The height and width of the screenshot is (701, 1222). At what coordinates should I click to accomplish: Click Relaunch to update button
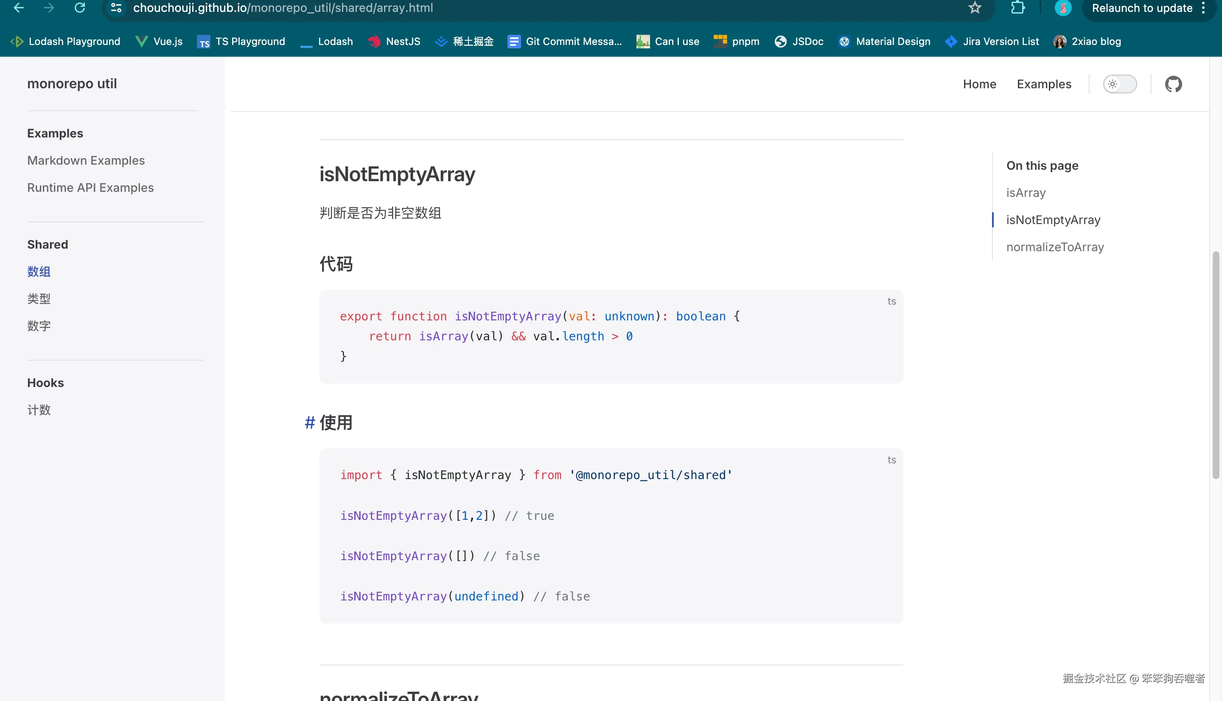(1141, 8)
